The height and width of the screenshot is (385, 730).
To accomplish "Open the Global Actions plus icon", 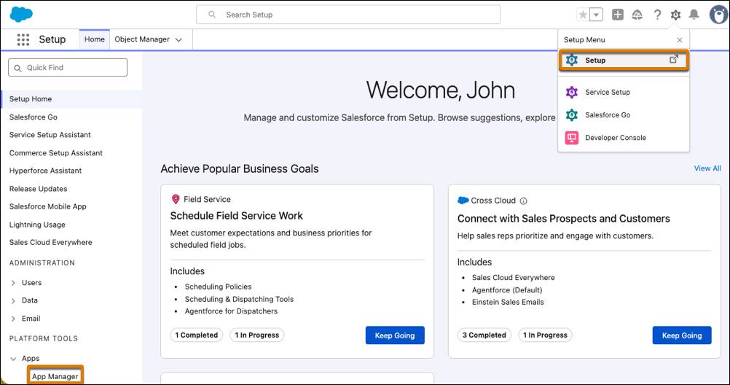I will point(618,15).
